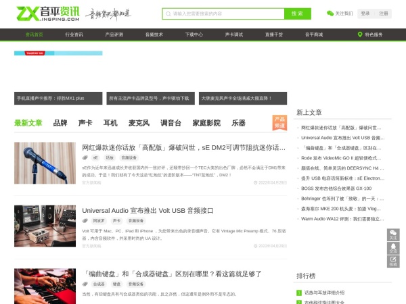Open 行业资讯 in the nav bar

point(74,34)
